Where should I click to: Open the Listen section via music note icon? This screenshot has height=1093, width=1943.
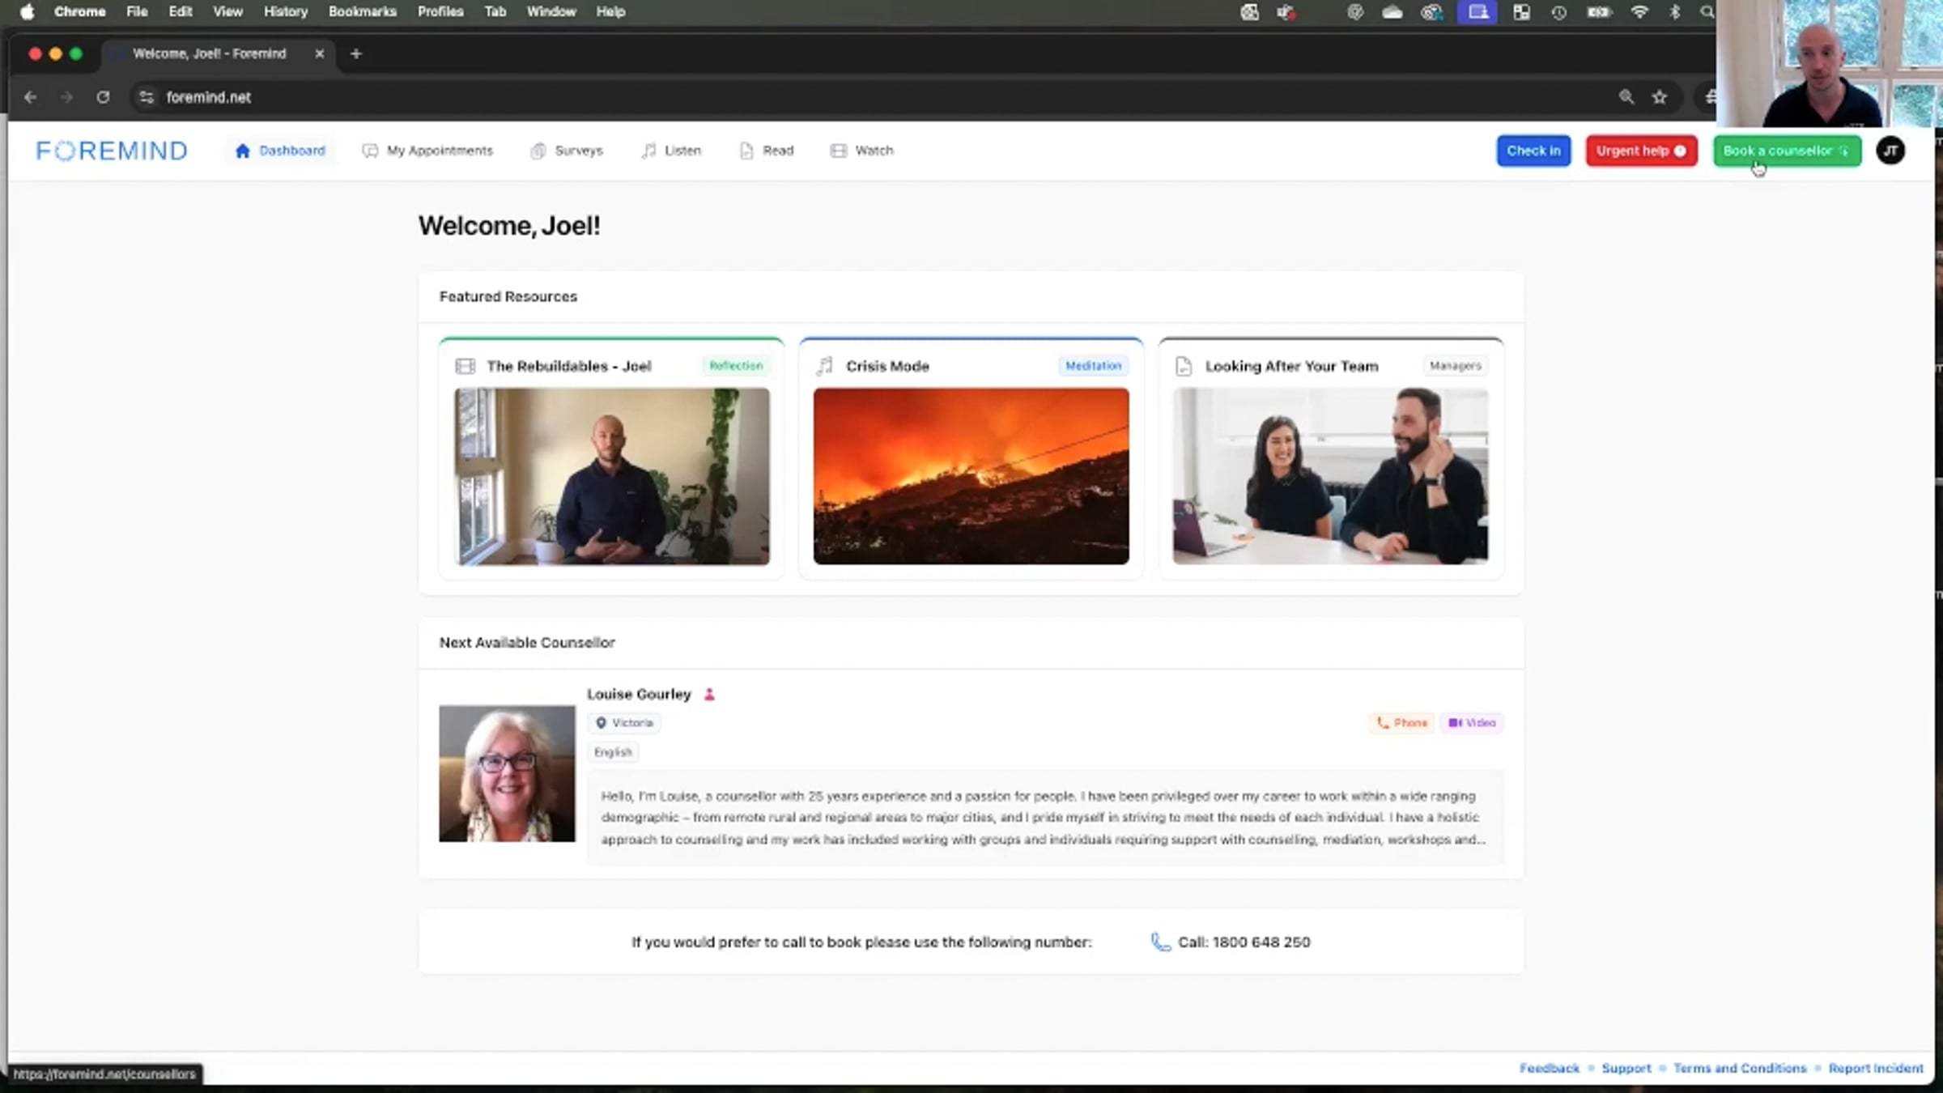point(650,151)
